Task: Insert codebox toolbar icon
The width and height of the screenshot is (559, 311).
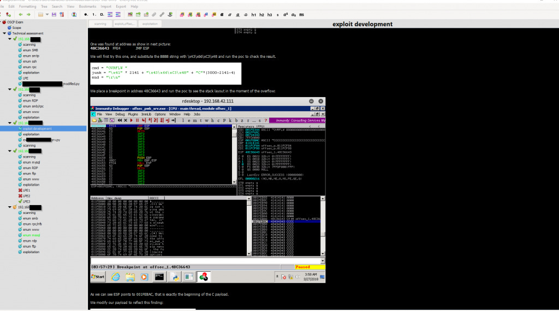Action: coord(146,15)
